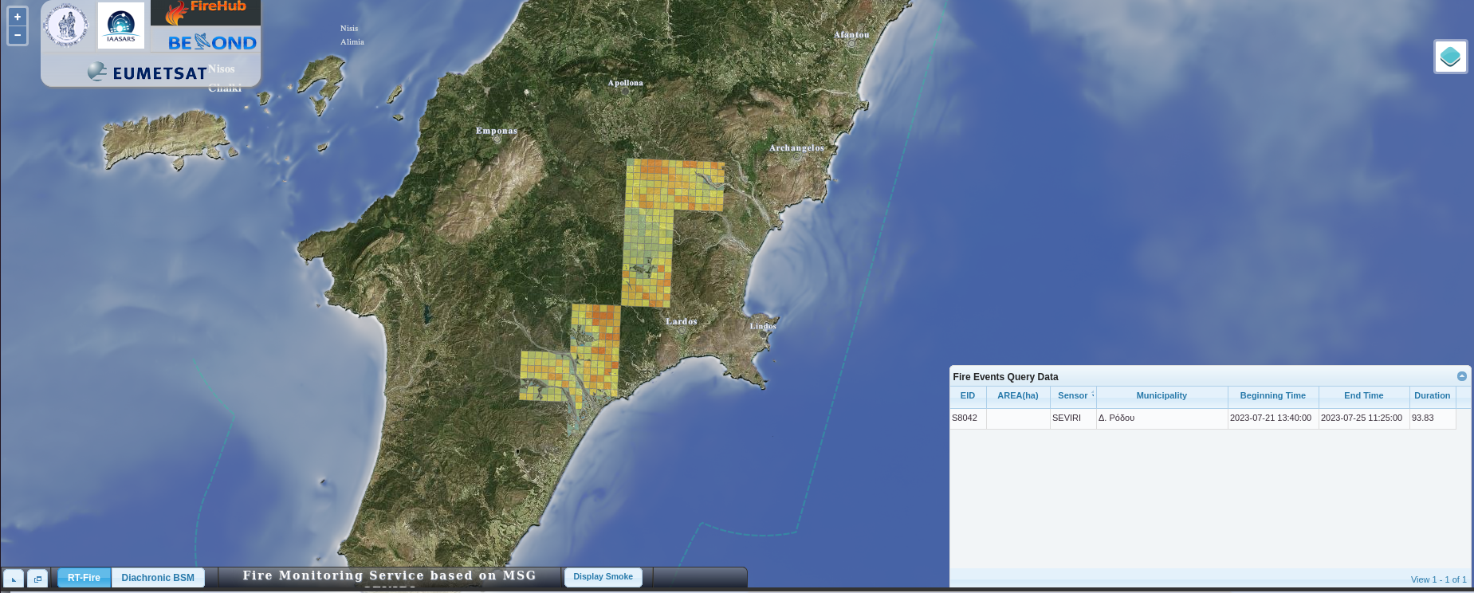This screenshot has width=1474, height=593.
Task: Sort the table by Sensor column
Action: tap(1072, 396)
